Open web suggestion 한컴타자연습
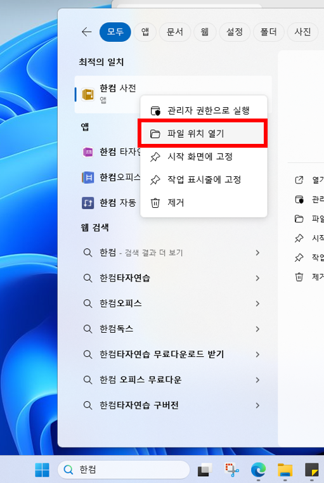Image resolution: width=324 pixels, height=483 pixels. click(x=173, y=278)
